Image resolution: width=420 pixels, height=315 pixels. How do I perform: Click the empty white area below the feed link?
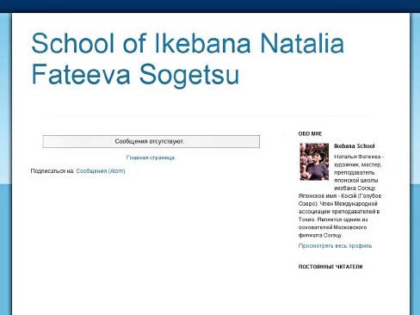(149, 244)
